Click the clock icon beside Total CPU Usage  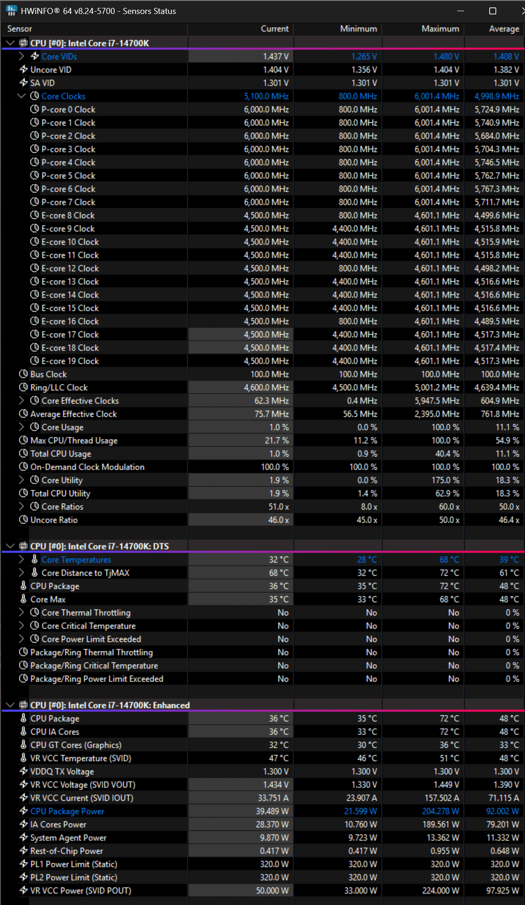[24, 453]
